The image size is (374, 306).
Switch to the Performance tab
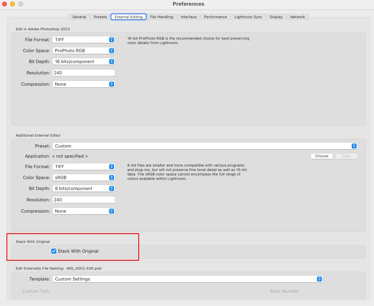[216, 17]
